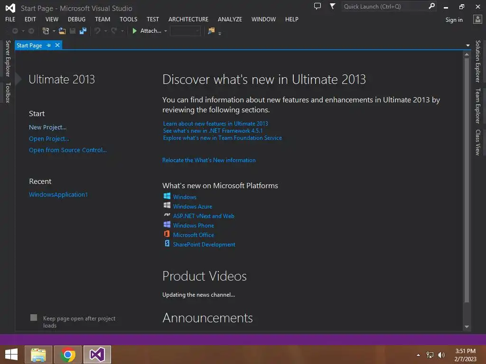Open the DEBUG menu

(x=76, y=19)
